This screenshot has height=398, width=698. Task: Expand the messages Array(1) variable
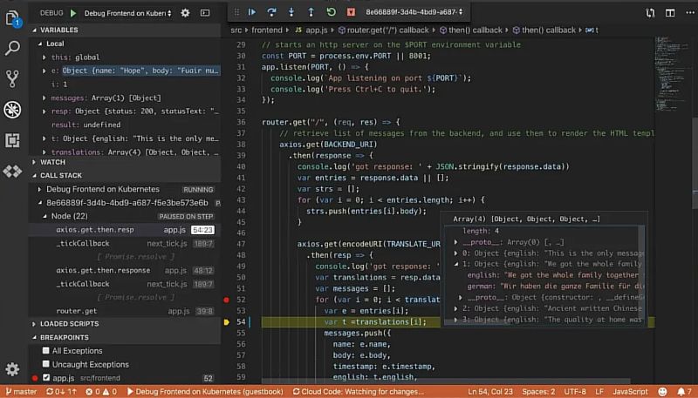pyautogui.click(x=44, y=98)
